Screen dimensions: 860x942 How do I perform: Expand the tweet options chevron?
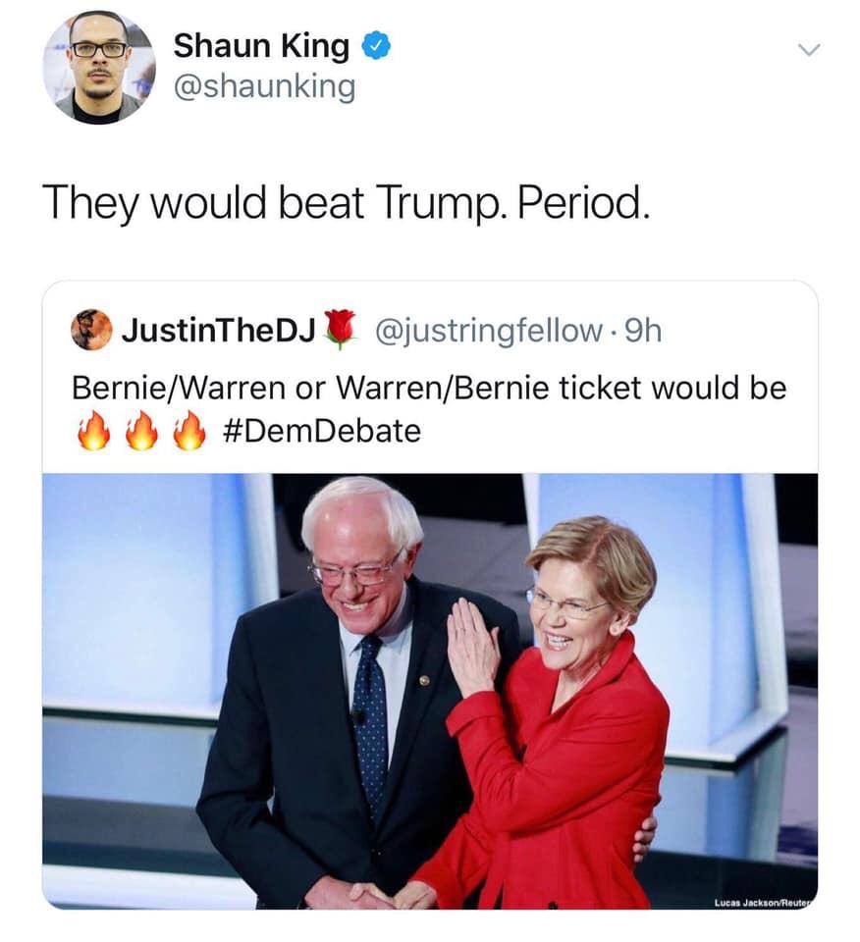click(809, 50)
